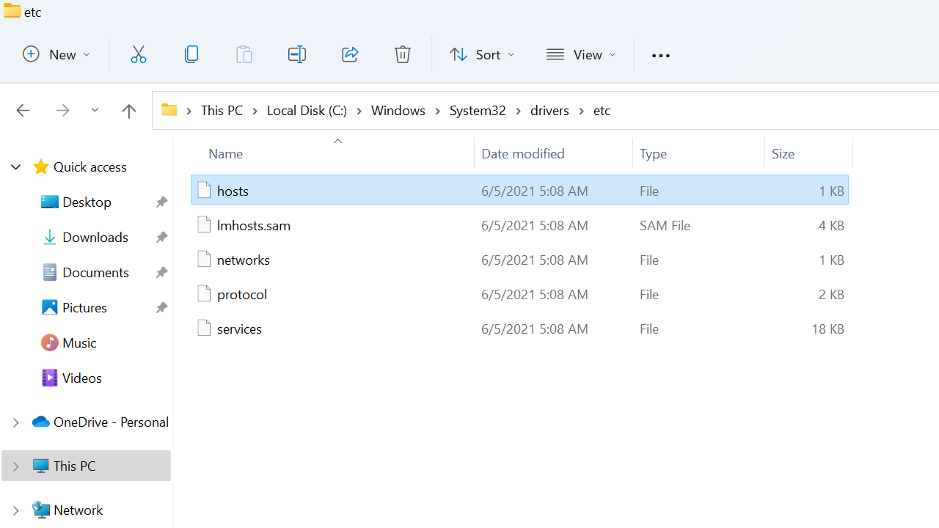
Task: Navigate to This PC in breadcrumb
Action: pyautogui.click(x=222, y=110)
